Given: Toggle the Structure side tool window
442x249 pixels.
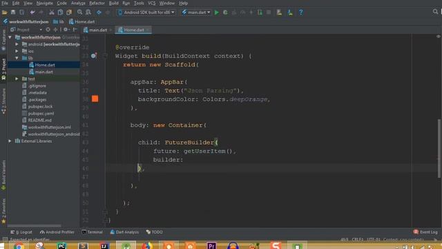Looking at the screenshot, I should (x=3, y=101).
